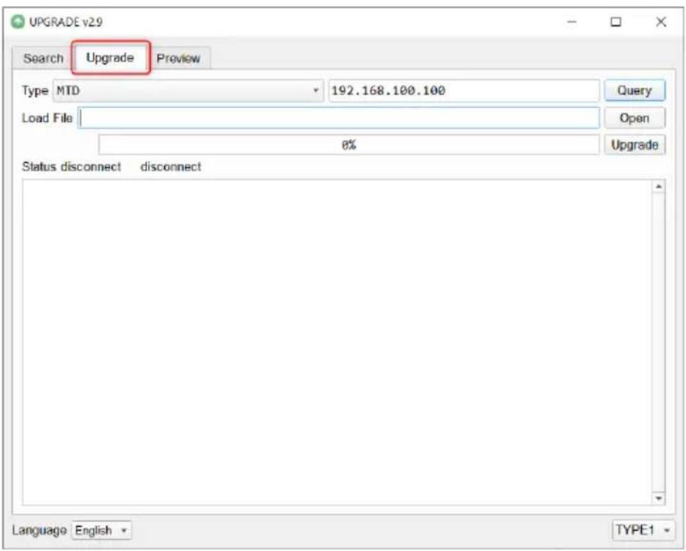Click the green UPGRADE app icon in title bar

pos(18,22)
